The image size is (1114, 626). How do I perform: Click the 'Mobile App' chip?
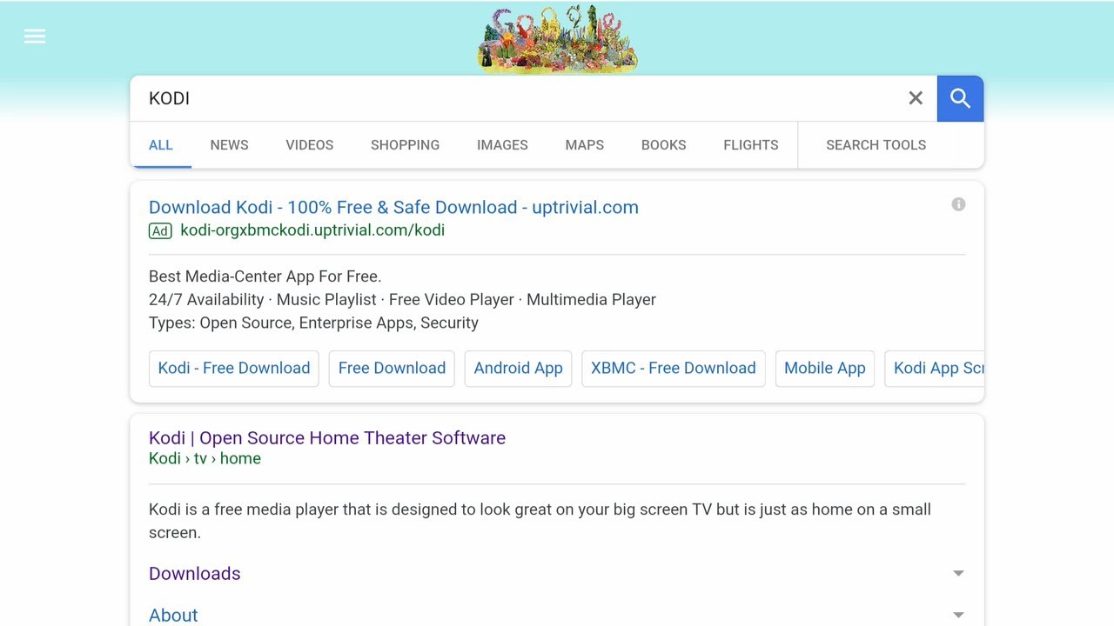[825, 368]
